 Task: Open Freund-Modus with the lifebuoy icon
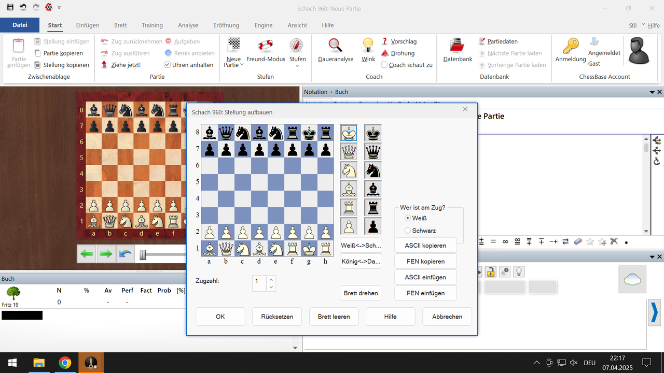(x=266, y=46)
